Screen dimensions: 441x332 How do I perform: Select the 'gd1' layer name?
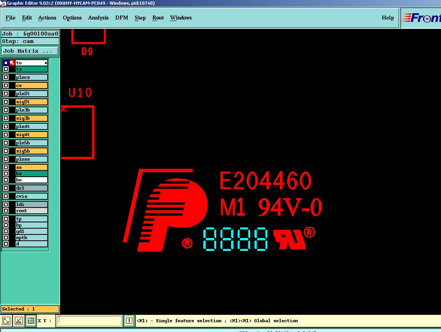(x=32, y=231)
